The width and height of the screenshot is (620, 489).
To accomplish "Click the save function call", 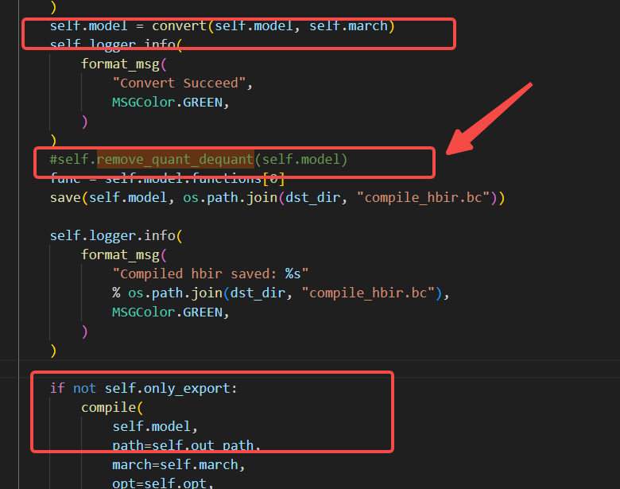I will click(x=65, y=197).
